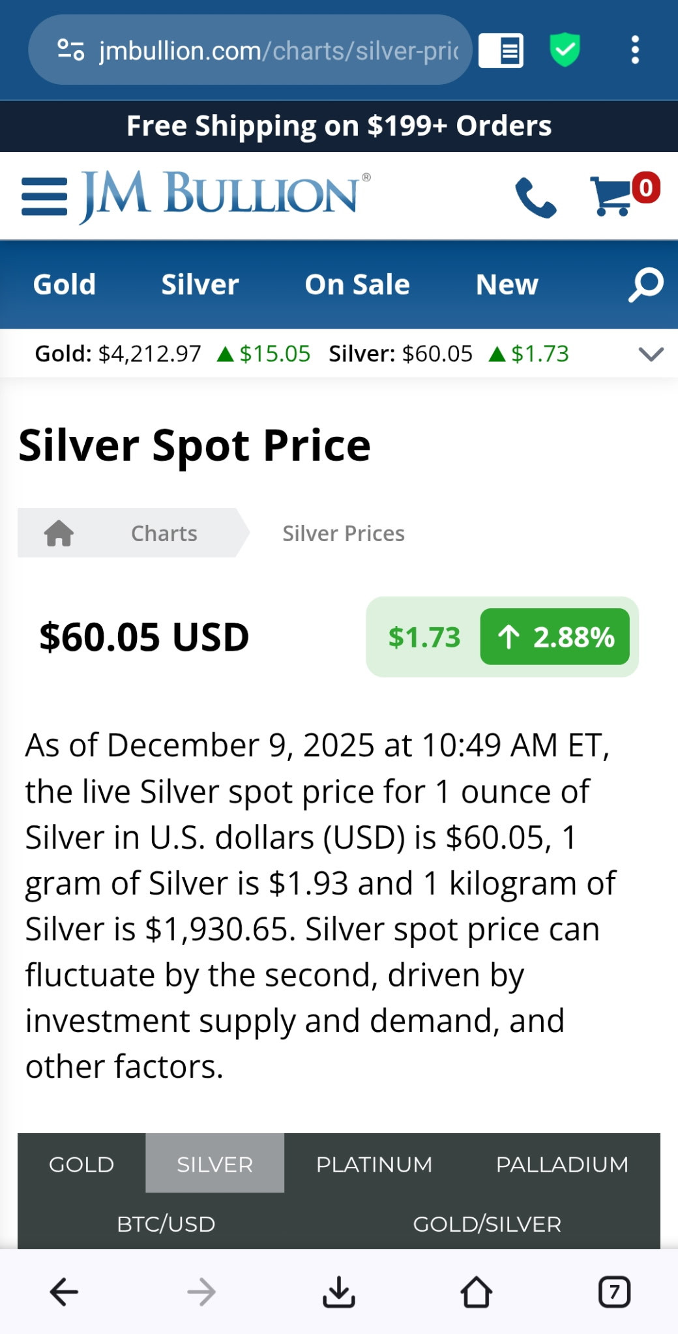Click the search magnifier icon
This screenshot has height=1334, width=678.
pyautogui.click(x=645, y=284)
